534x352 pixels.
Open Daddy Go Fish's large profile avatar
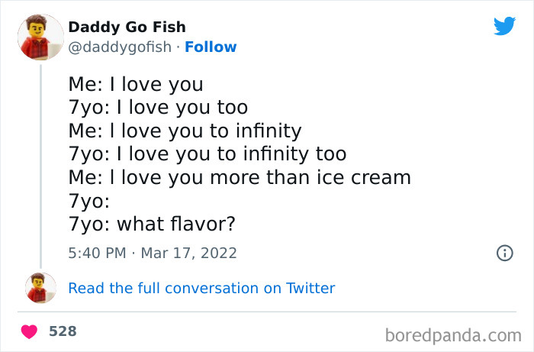coord(40,37)
